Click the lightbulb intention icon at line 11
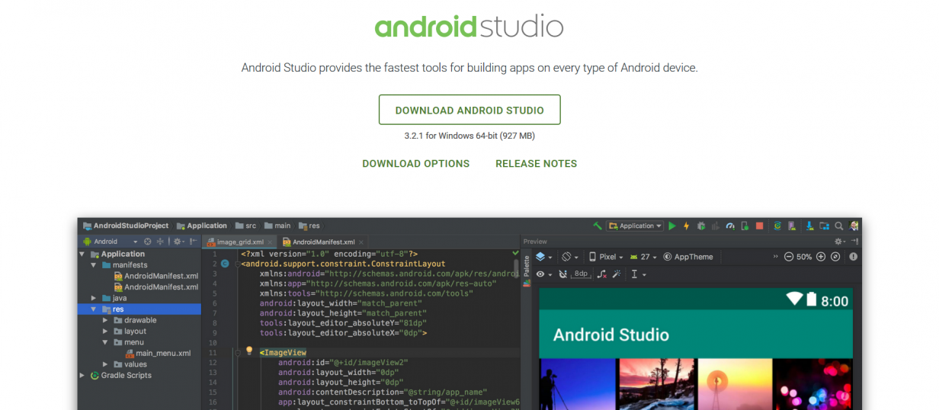The width and height of the screenshot is (939, 410). [248, 351]
